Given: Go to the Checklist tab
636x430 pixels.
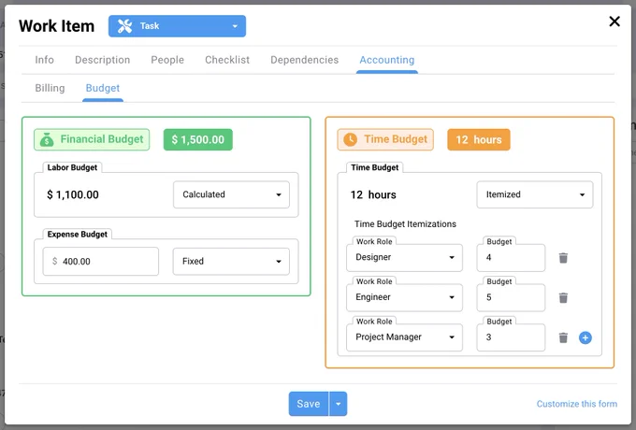Looking at the screenshot, I should [227, 60].
